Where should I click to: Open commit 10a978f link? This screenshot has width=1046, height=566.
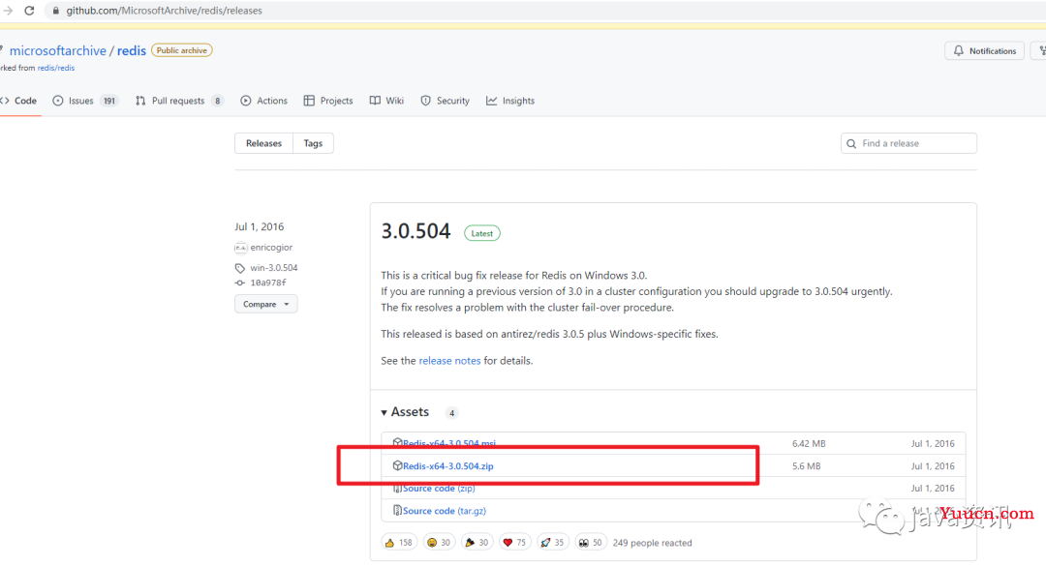(268, 283)
